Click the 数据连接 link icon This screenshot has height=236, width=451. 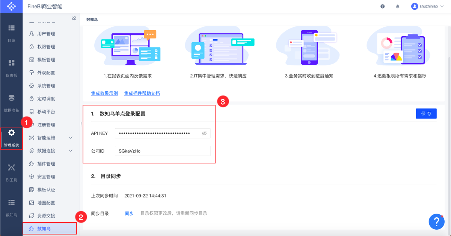32,151
